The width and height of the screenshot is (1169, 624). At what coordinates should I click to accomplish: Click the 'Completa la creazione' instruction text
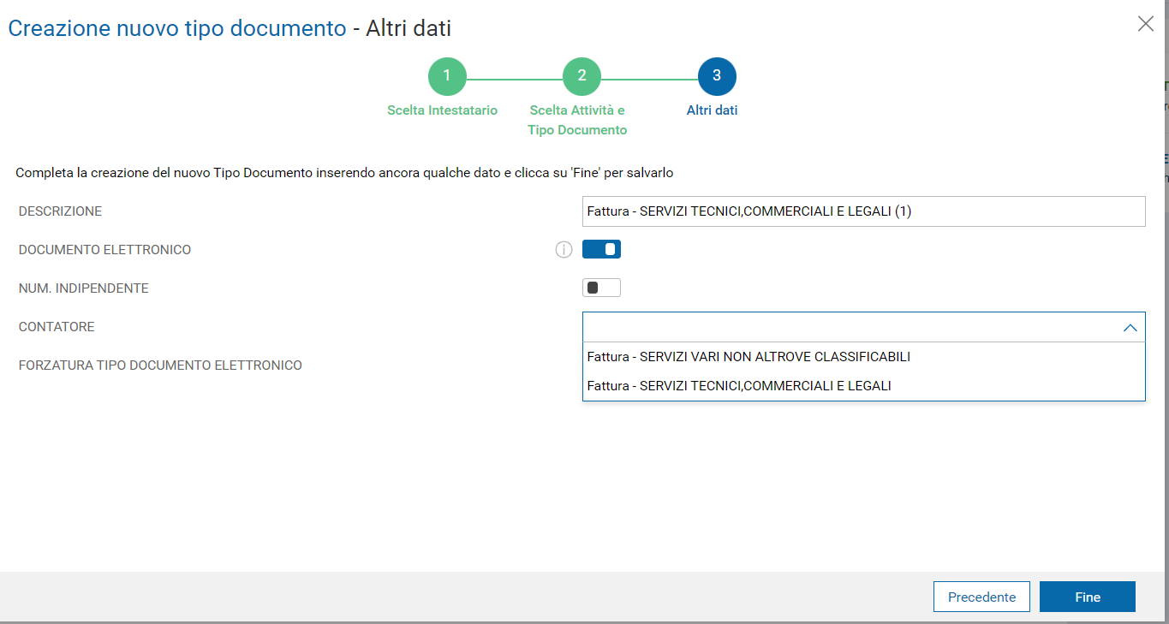point(344,173)
